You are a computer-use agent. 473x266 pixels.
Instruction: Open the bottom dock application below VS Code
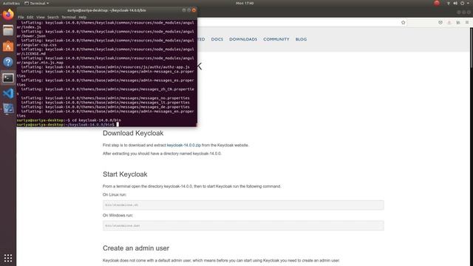point(8,109)
